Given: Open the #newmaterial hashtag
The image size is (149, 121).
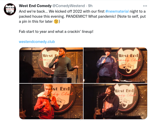Looking at the screenshot, I should (x=117, y=11).
